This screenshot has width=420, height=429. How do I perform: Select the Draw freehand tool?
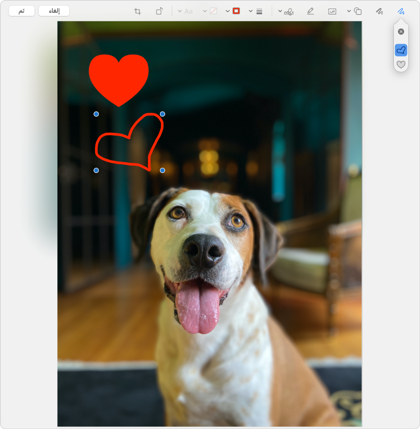coord(379,11)
